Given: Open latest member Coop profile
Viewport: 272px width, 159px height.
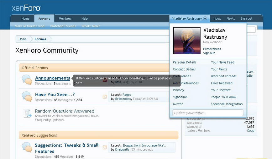Looking at the screenshot, I should click(x=250, y=131).
